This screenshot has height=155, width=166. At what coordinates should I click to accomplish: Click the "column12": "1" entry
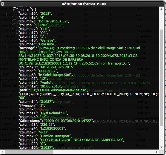pos(32,37)
